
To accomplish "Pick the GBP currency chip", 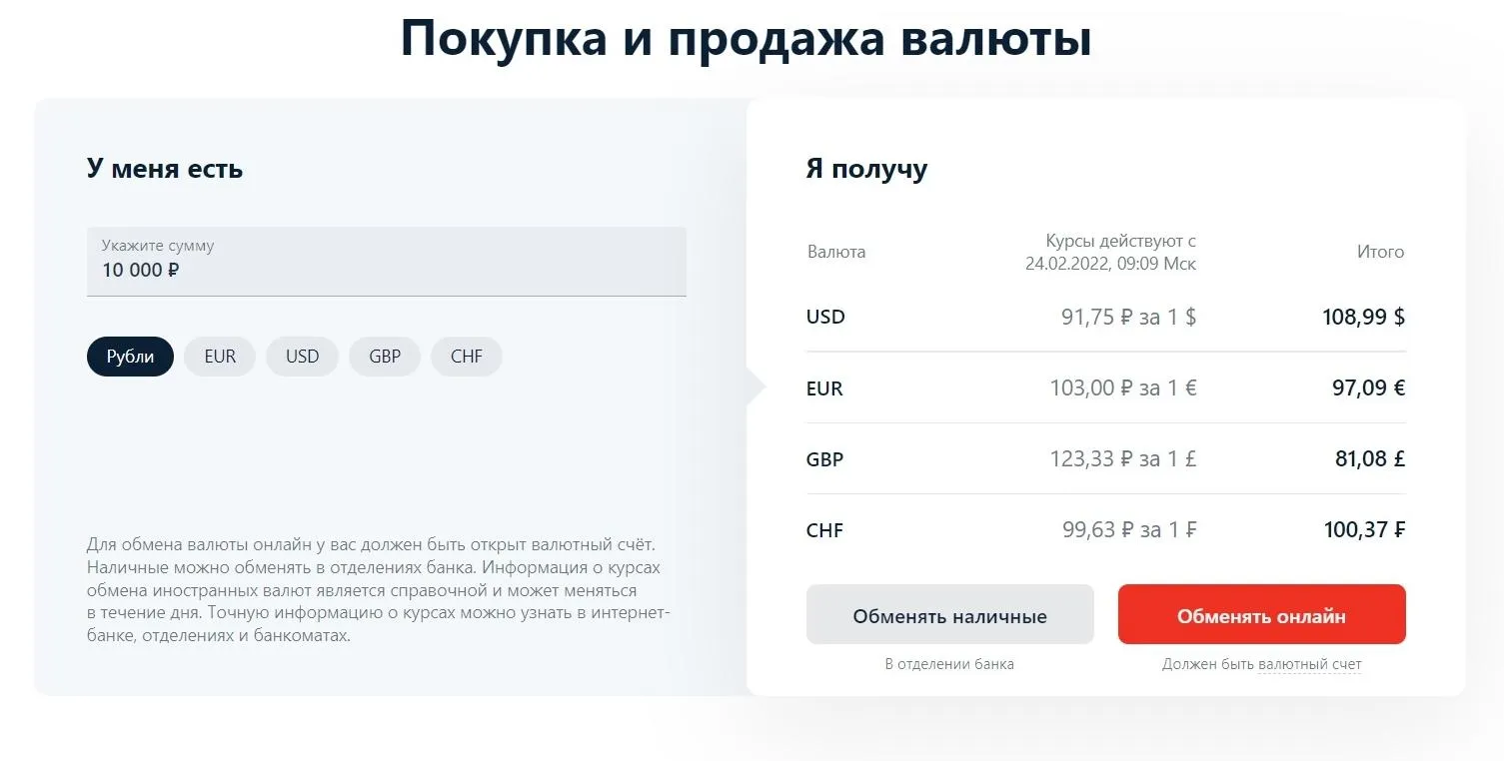I will (385, 357).
